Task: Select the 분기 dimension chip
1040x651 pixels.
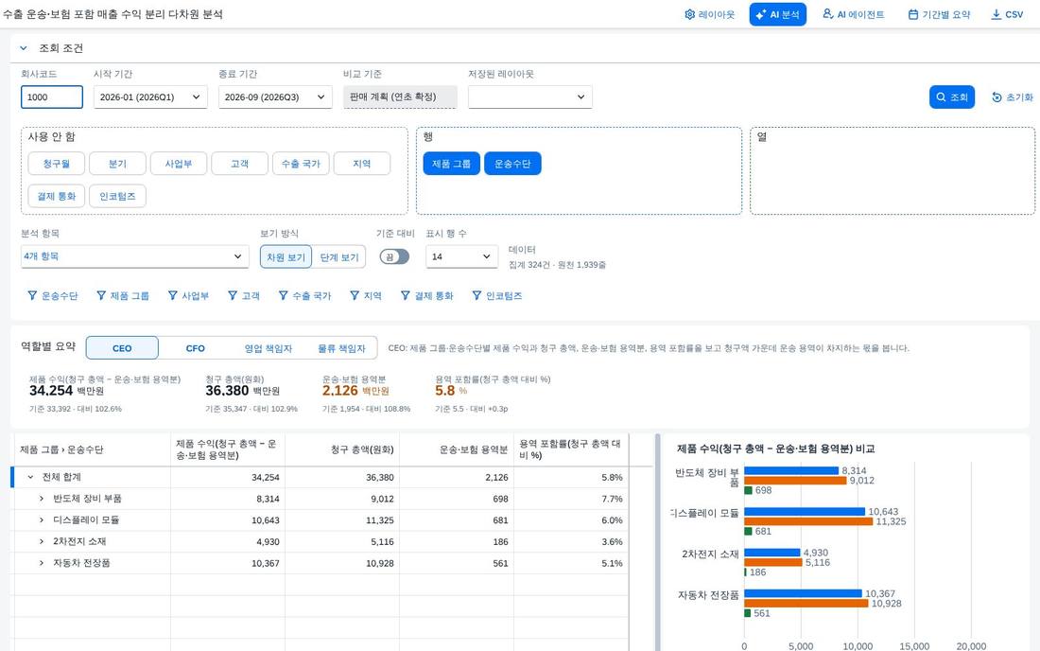Action: click(117, 164)
